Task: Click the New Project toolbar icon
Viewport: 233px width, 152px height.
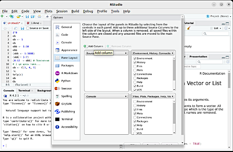Action: tap(12, 16)
